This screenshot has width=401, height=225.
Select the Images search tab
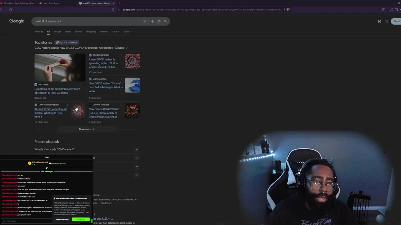tap(57, 32)
